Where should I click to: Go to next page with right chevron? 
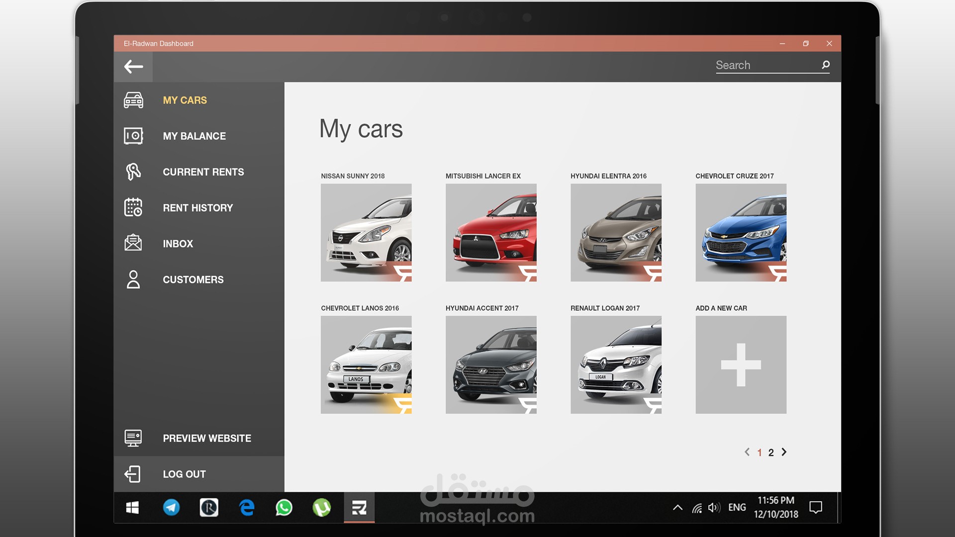784,452
